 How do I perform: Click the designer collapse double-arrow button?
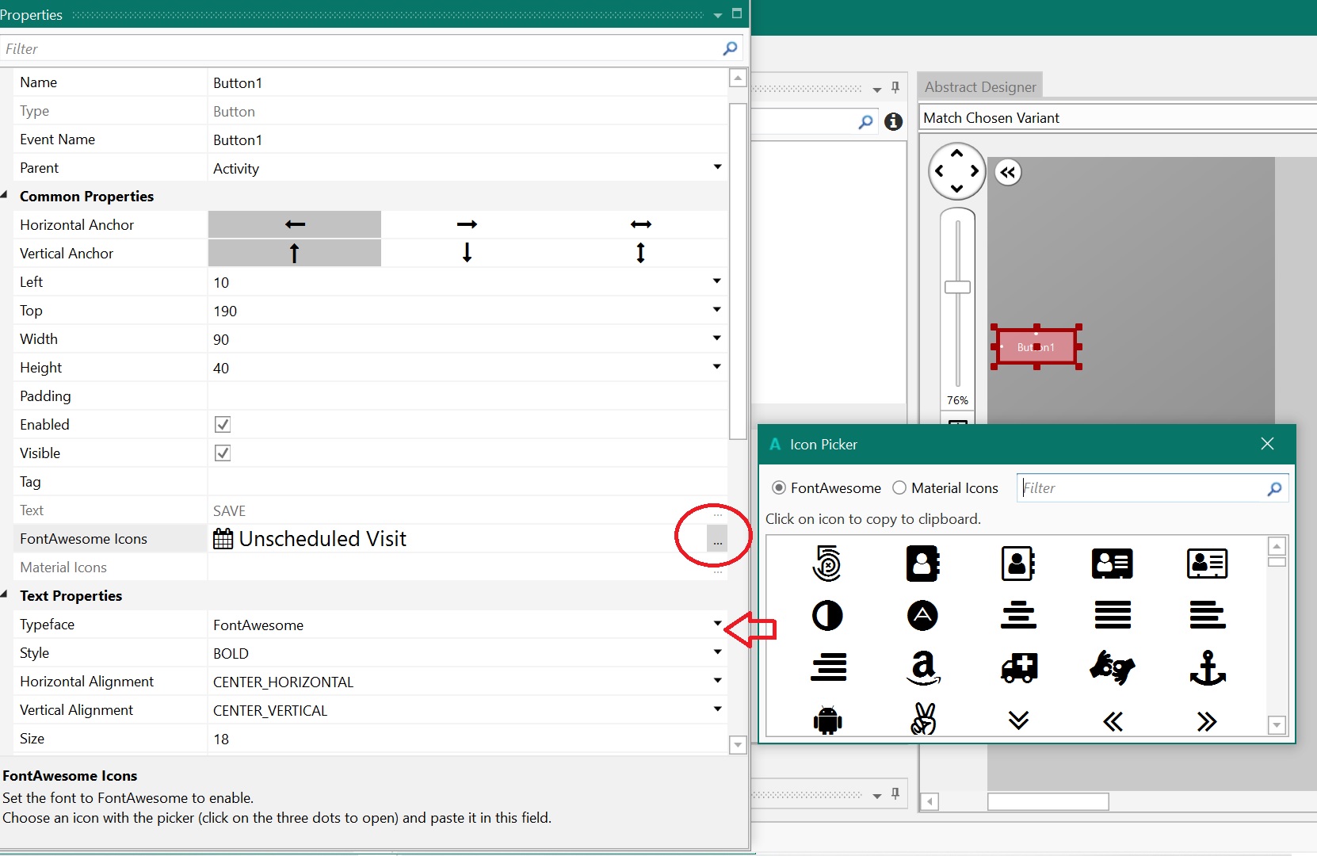(1008, 172)
